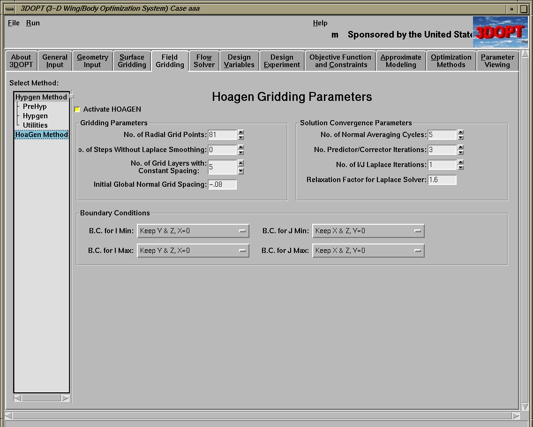
Task: Decrease No. of Radial Grid Points
Action: point(240,137)
